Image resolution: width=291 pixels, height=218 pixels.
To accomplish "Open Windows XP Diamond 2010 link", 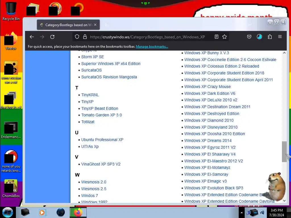I will [209, 120].
